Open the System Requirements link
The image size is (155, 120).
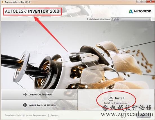(36, 115)
